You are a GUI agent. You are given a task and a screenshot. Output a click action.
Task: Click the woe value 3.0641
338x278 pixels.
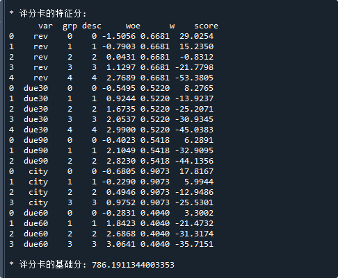[x=121, y=244]
